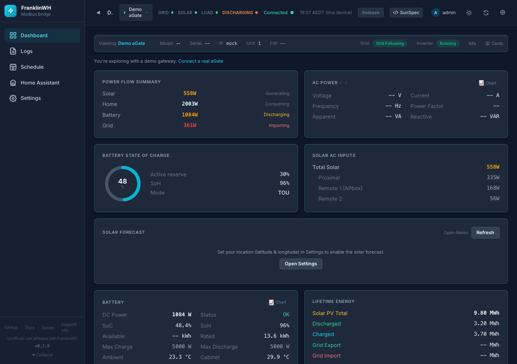Go to Dashboard in the sidebar

click(x=42, y=35)
